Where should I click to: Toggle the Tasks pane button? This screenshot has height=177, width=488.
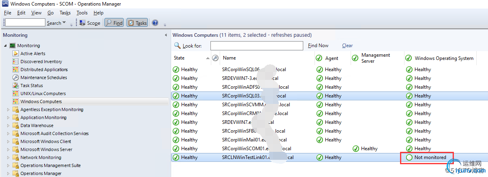137,23
